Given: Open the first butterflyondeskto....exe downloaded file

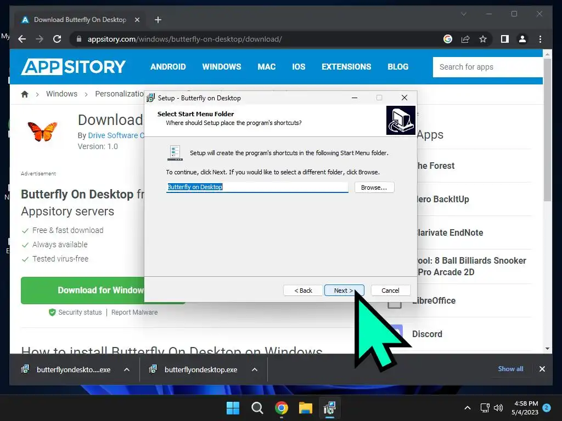Looking at the screenshot, I should point(66,369).
